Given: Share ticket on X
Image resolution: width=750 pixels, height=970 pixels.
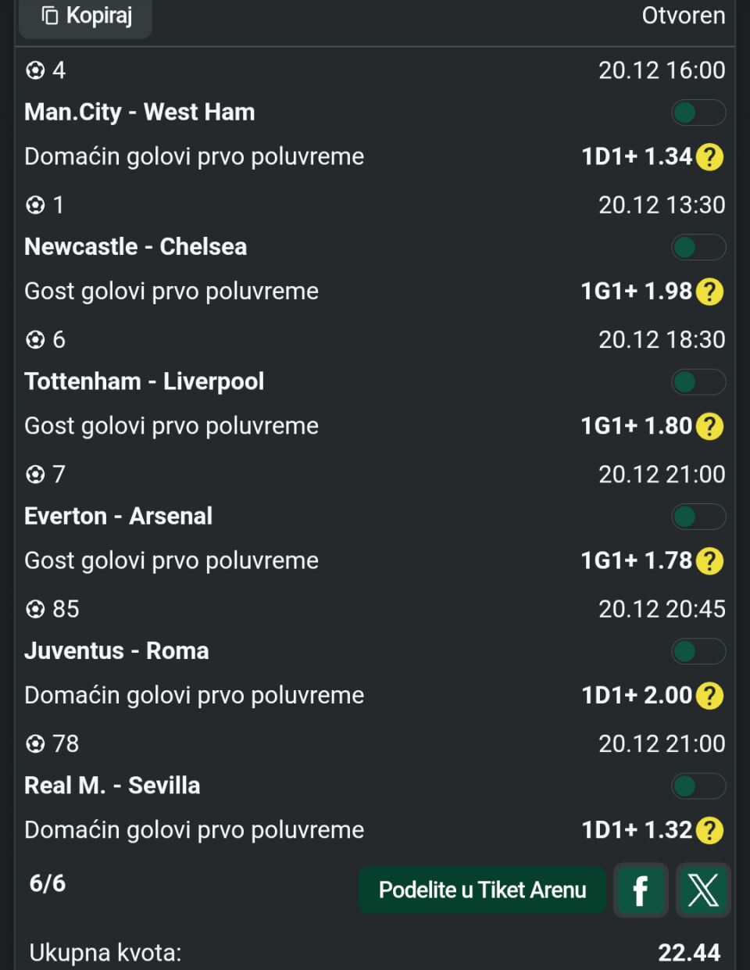Looking at the screenshot, I should click(x=703, y=889).
